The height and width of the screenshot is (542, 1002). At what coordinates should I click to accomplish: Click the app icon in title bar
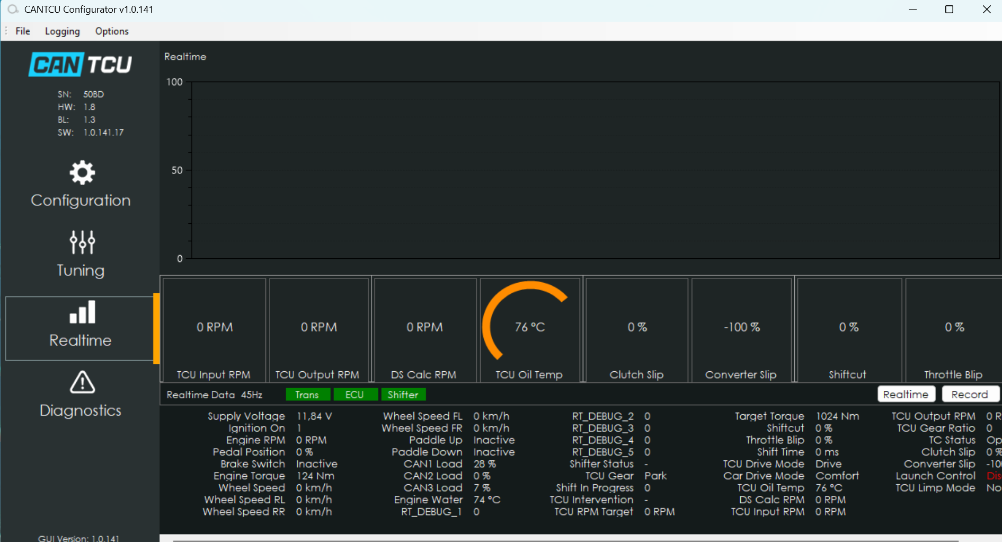pyautogui.click(x=13, y=10)
